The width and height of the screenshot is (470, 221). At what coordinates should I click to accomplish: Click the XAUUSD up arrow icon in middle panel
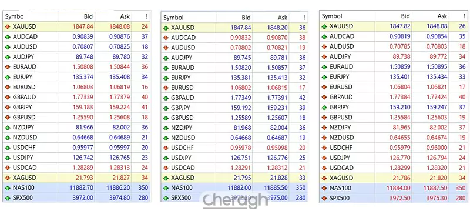click(x=166, y=28)
